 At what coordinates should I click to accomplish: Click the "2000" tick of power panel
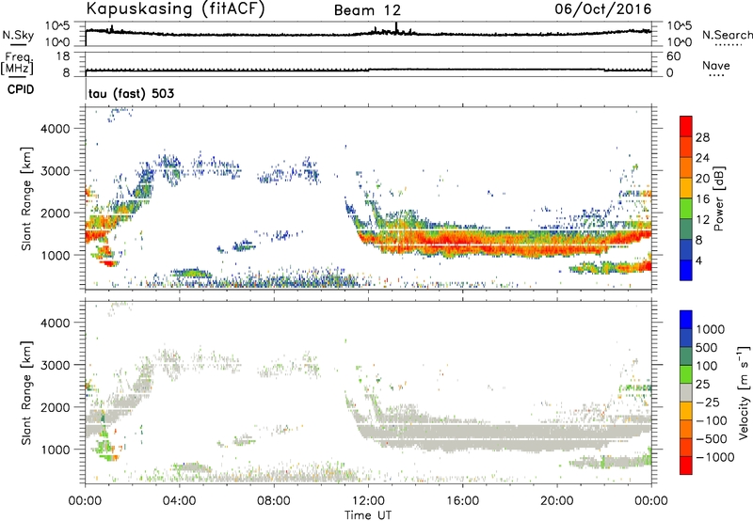point(56,213)
